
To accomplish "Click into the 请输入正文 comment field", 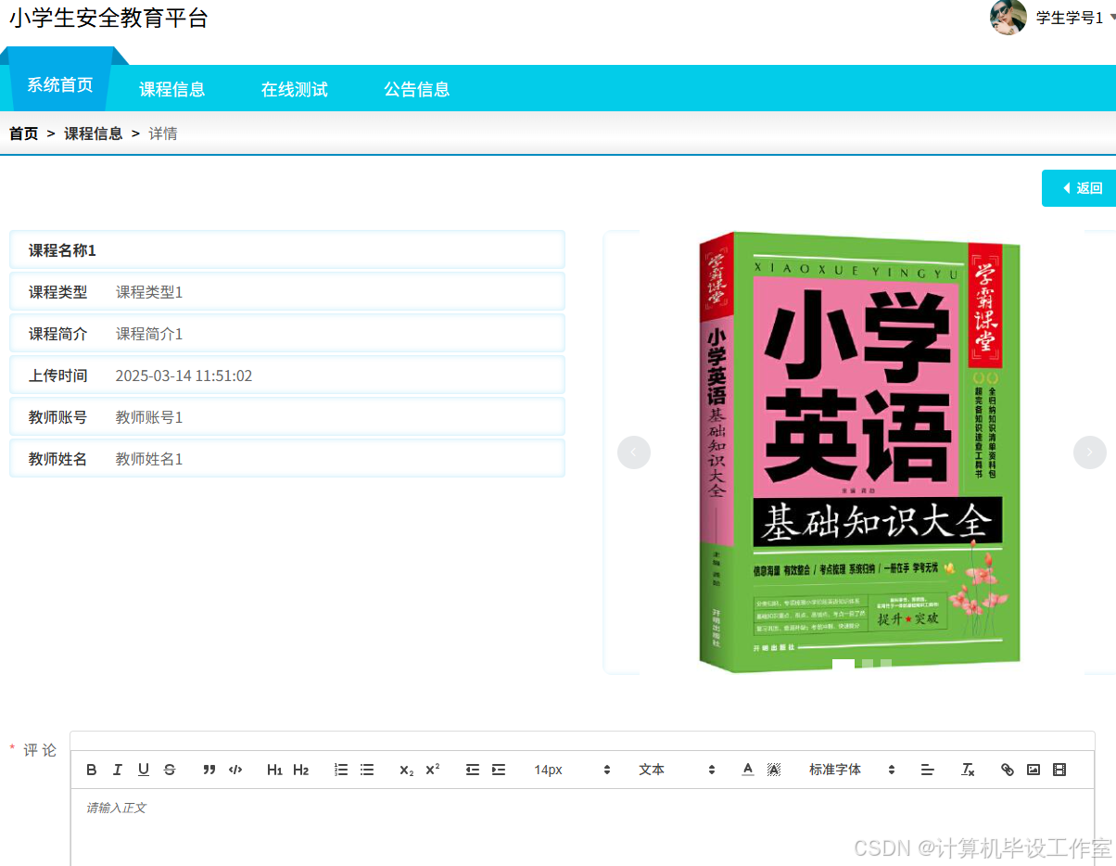I will click(x=582, y=827).
